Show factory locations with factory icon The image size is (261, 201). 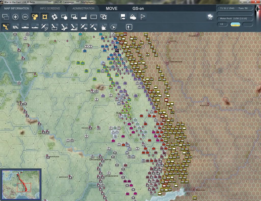[84, 17]
